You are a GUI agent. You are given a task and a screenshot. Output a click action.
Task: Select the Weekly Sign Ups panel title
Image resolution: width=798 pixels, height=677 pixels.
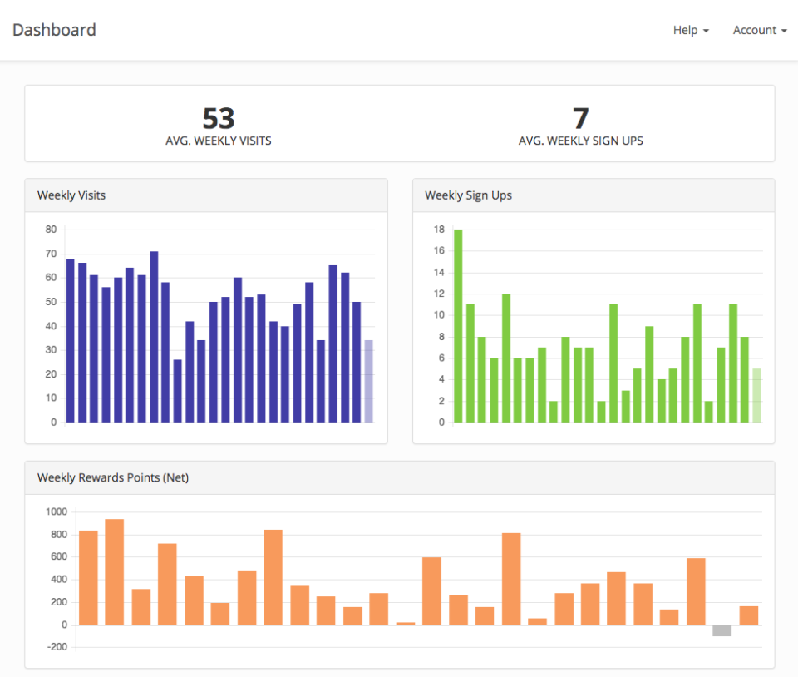pos(467,195)
